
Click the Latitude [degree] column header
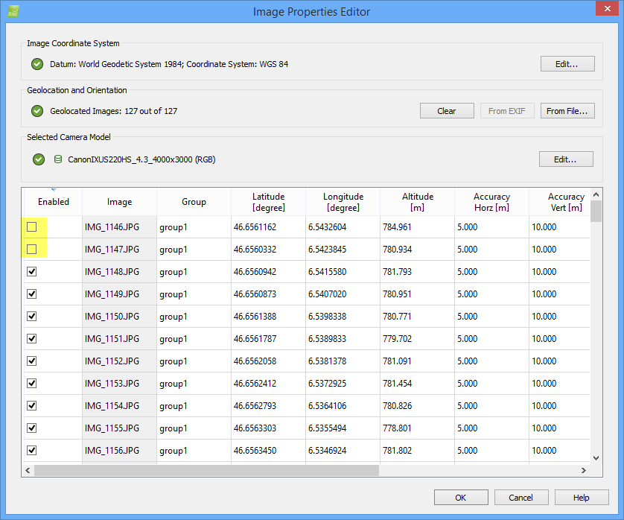coord(268,202)
